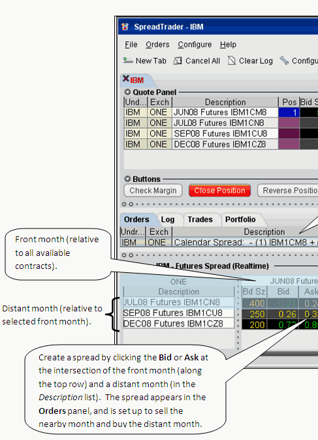
Task: Click the 0.26 Bid for SEP08 spread
Action: click(283, 314)
